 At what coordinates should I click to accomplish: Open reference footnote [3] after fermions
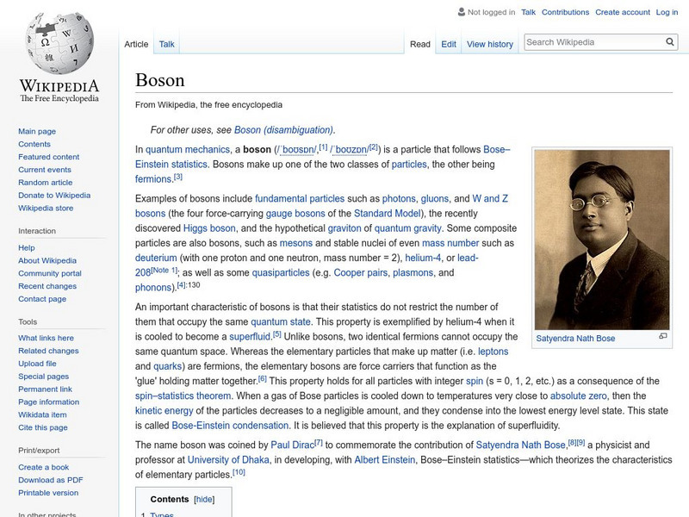click(x=178, y=177)
